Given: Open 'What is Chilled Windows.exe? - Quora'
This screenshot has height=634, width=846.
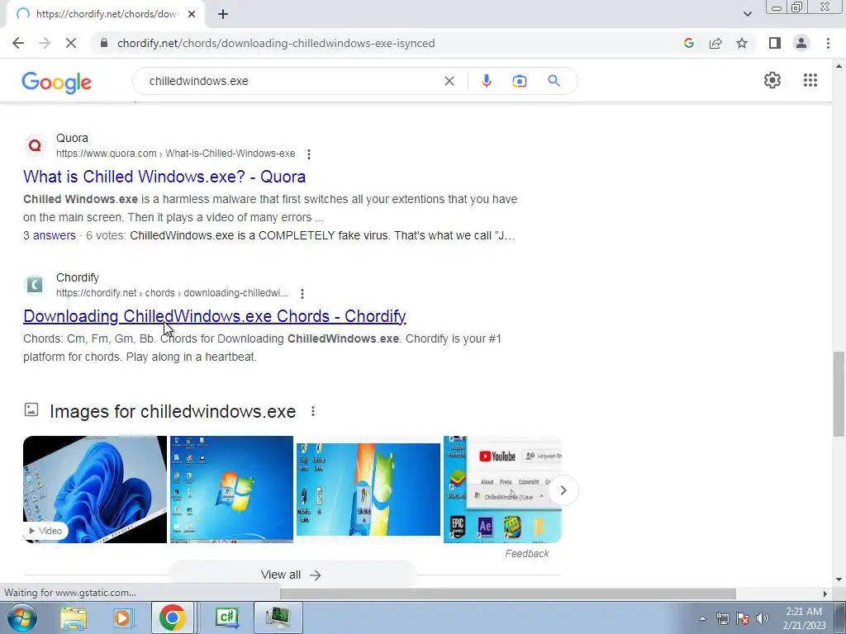Looking at the screenshot, I should tap(164, 177).
